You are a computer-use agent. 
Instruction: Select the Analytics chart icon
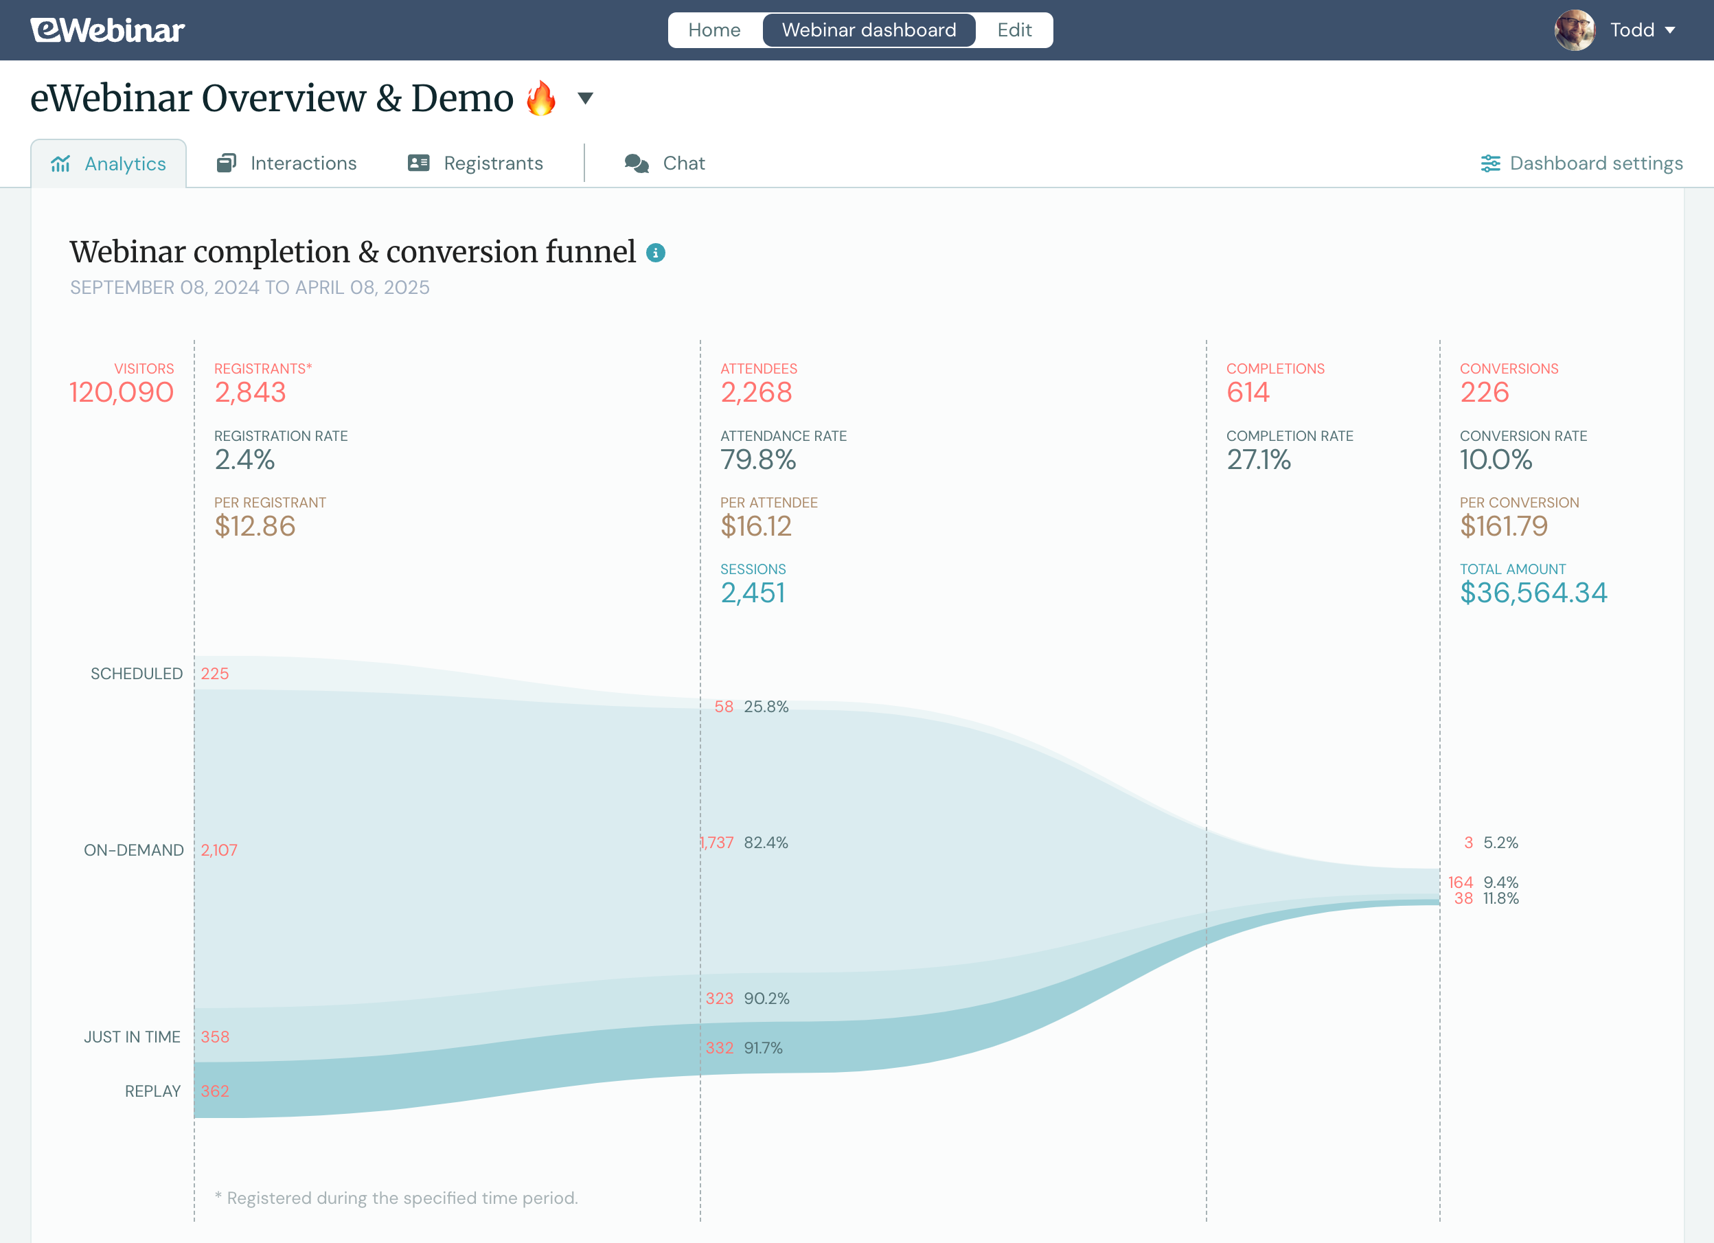(x=60, y=163)
